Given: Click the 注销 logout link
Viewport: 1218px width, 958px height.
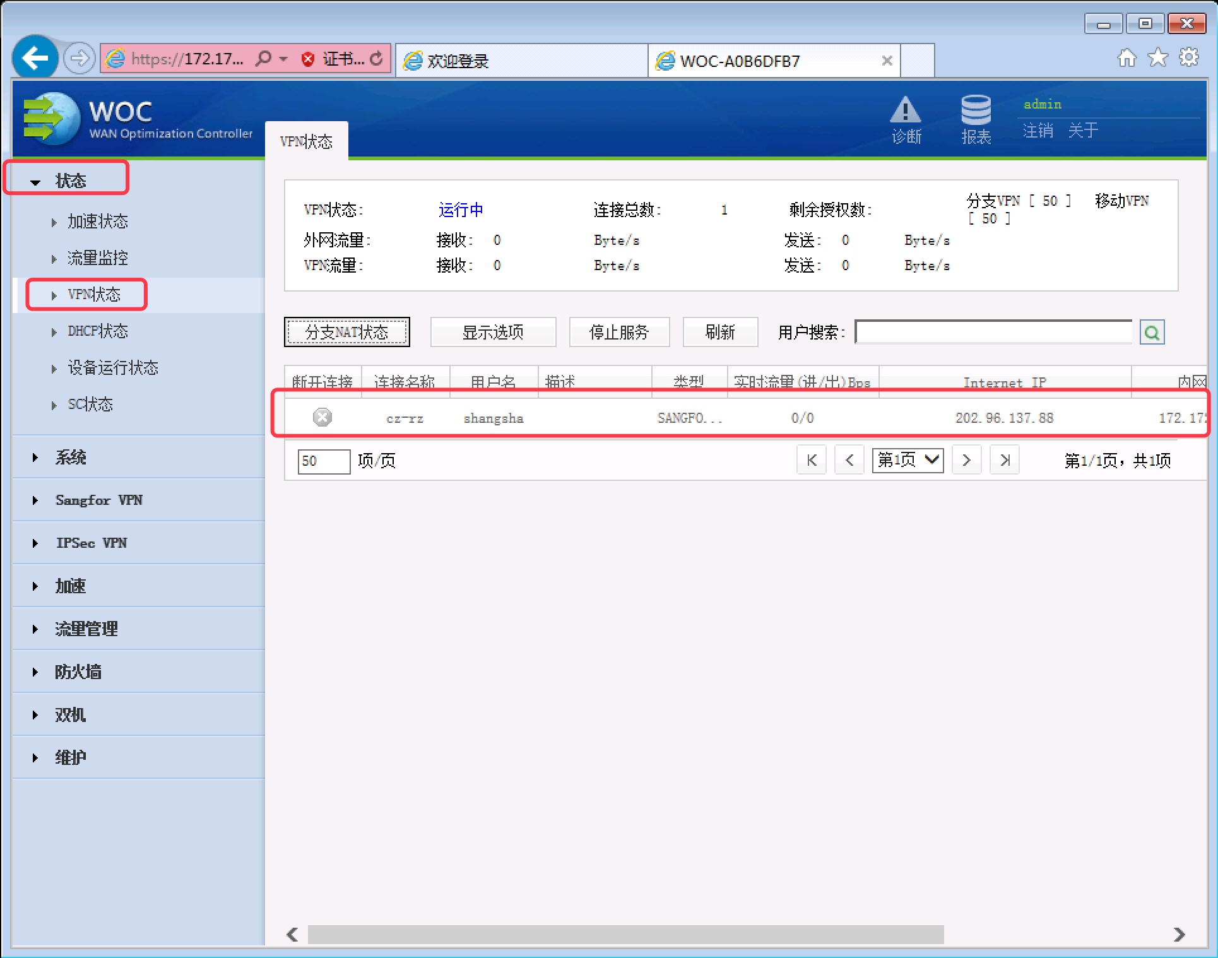Looking at the screenshot, I should 1038,131.
